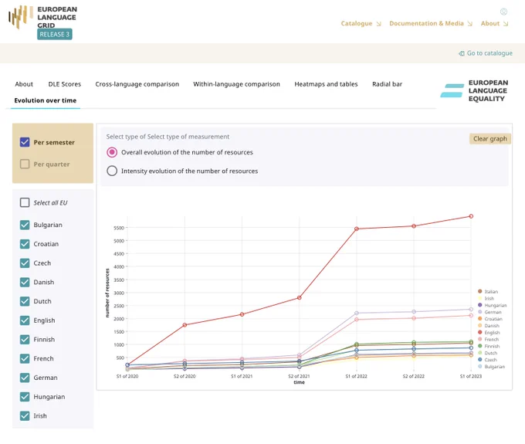Uncheck the Croatian checkbox

(25, 244)
